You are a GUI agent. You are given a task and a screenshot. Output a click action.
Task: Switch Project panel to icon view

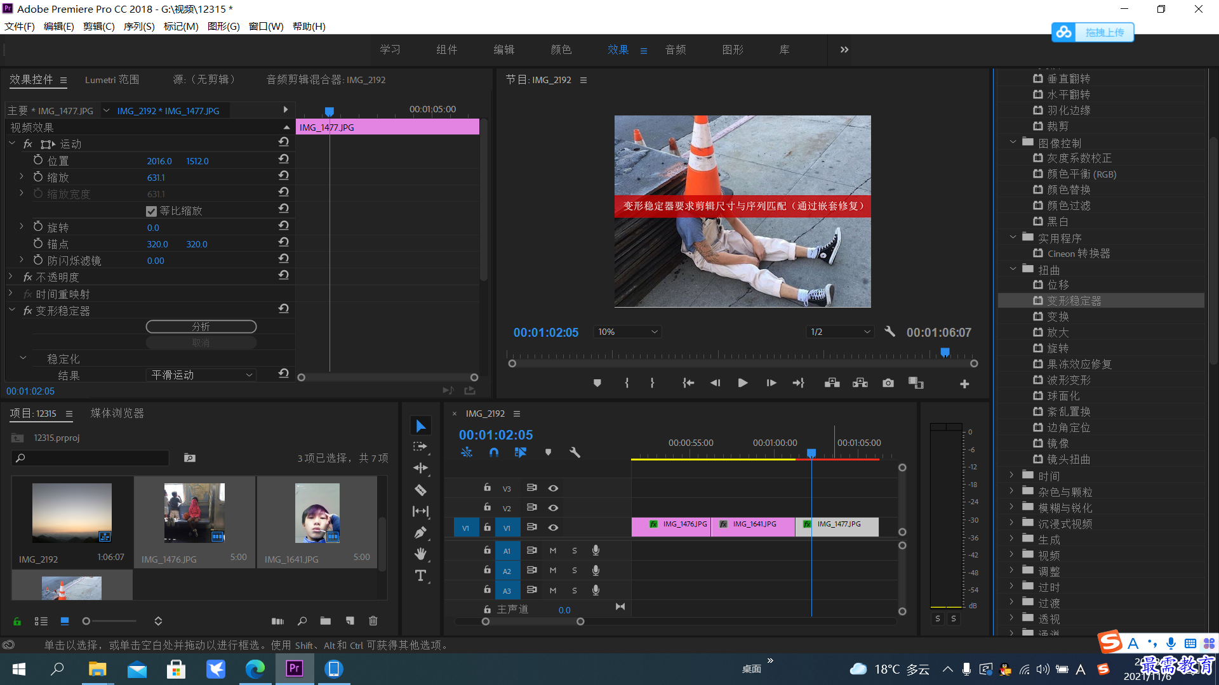(x=65, y=621)
